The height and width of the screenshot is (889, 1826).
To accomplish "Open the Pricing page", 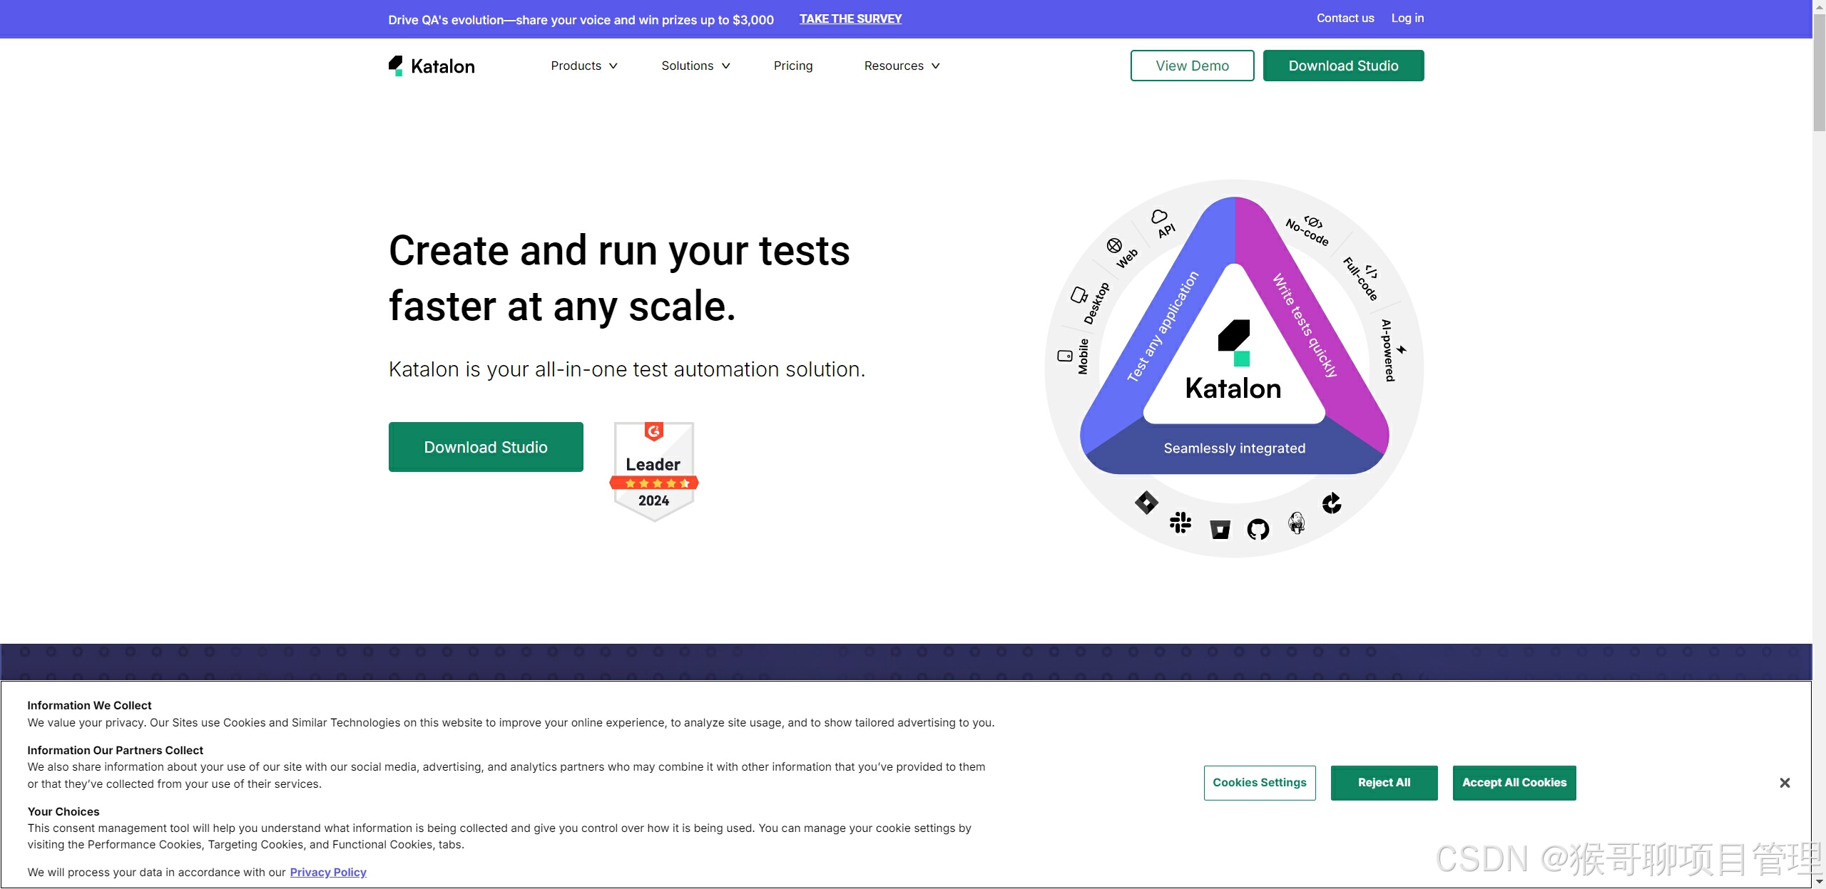I will (x=792, y=66).
